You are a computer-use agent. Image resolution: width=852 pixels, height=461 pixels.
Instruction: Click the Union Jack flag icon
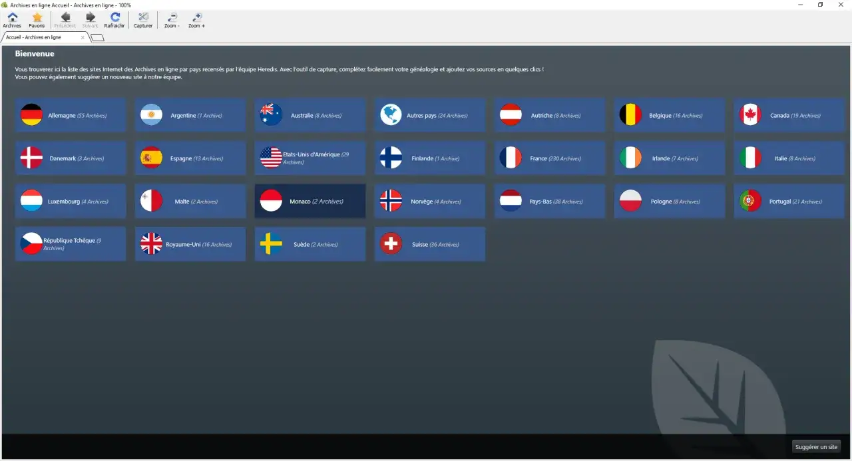point(151,244)
